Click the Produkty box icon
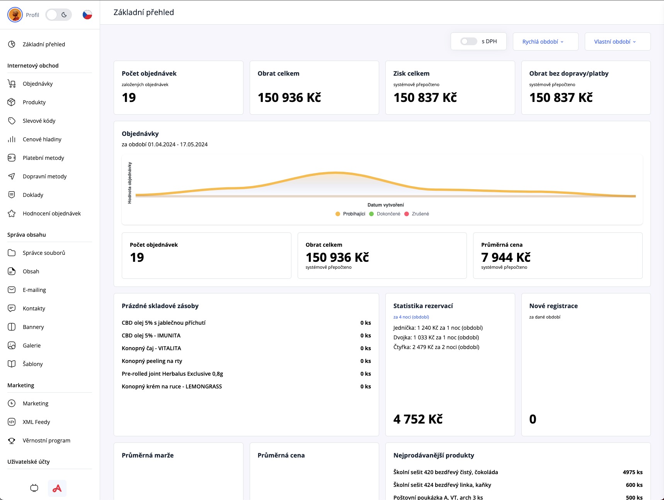 pos(12,102)
